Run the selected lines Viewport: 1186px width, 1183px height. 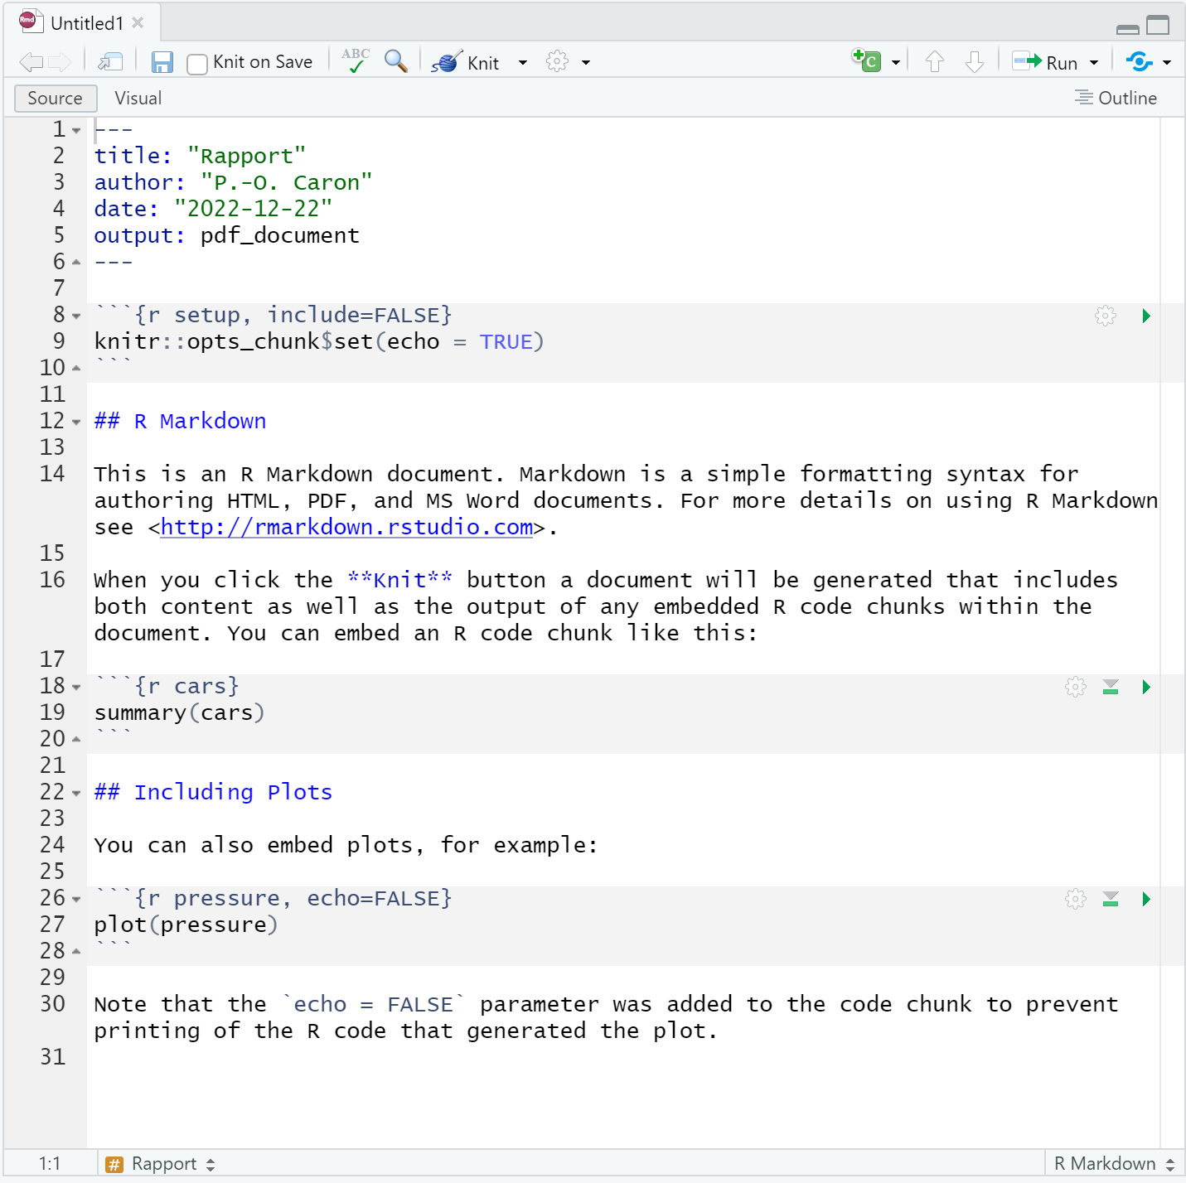pyautogui.click(x=1046, y=62)
